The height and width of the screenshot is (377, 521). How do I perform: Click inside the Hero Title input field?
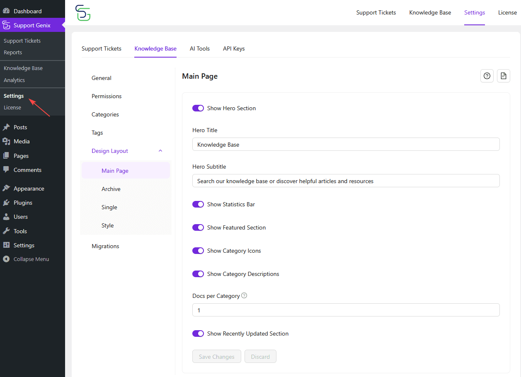coord(346,144)
